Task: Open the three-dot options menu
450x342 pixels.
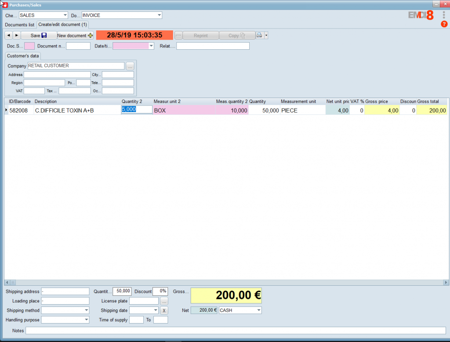Action: 444,15
